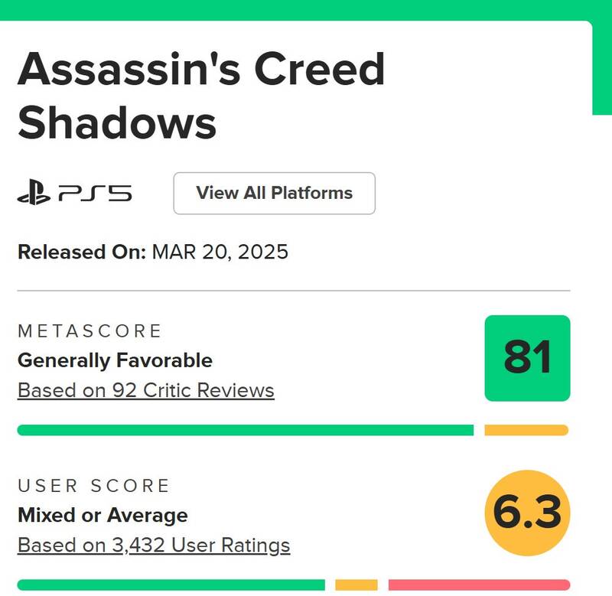Open the View All Platforms button

pyautogui.click(x=274, y=194)
